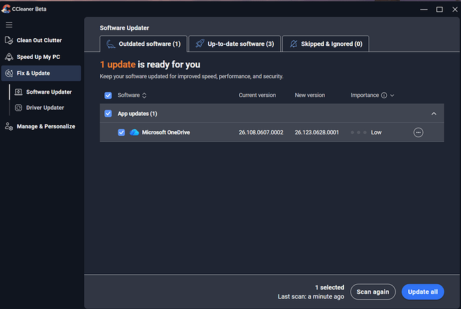Switch to Outdated software (1) tab
The image size is (461, 309).
(x=144, y=44)
